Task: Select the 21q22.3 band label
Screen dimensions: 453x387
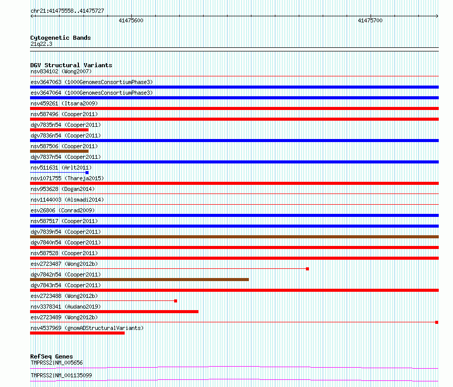Action: (x=41, y=44)
